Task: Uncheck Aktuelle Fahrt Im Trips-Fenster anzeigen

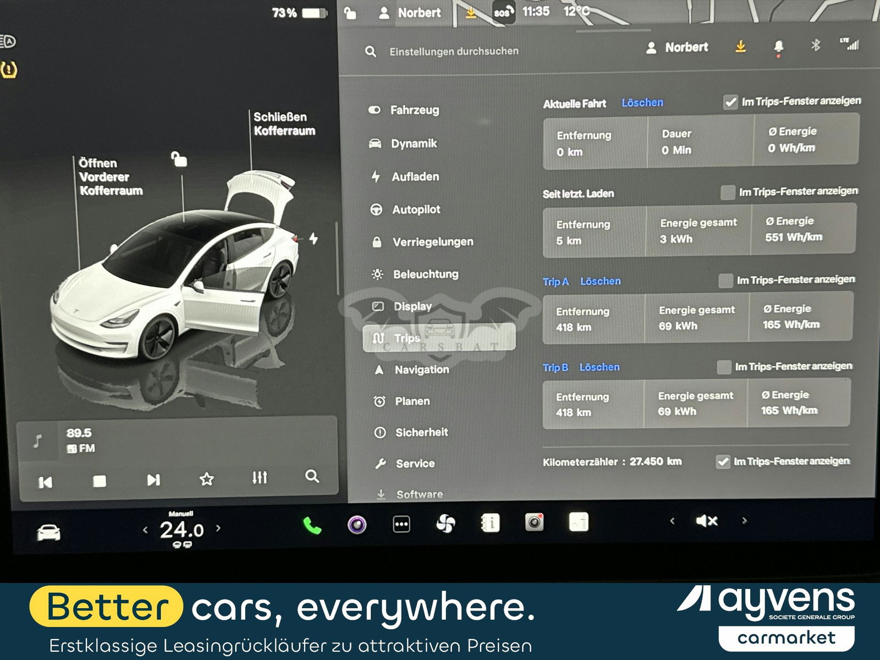Action: tap(730, 102)
